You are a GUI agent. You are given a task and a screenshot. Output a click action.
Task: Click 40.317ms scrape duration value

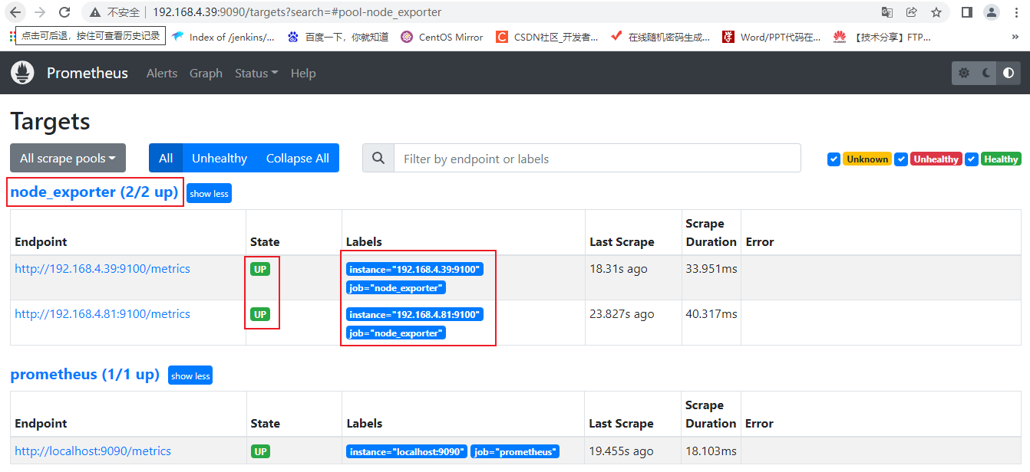pos(711,314)
